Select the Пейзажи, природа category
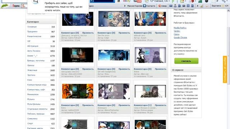 [x=36, y=114]
